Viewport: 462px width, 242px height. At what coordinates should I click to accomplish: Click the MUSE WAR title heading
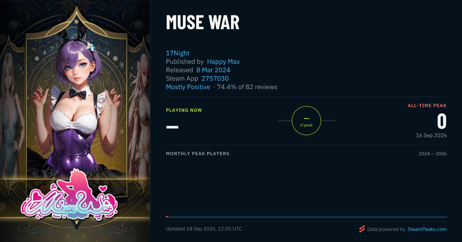coord(203,23)
